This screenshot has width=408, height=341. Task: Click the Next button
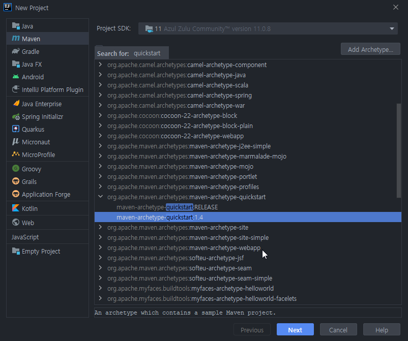pyautogui.click(x=295, y=330)
